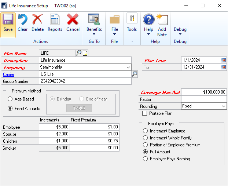The width and height of the screenshot is (228, 186).
Task: Open calendar for Plan Term start date
Action: [x=223, y=60]
